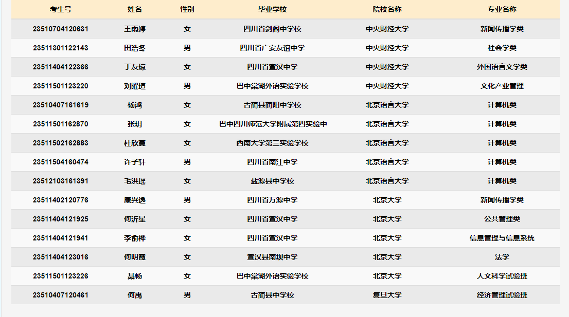569x317 pixels.
Task: Click the school 四川省广安友谊中学
Action: 273,48
